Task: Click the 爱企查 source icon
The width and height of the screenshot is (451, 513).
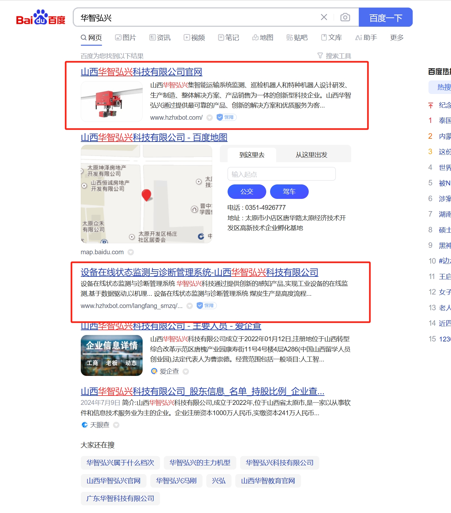Action: coord(154,371)
